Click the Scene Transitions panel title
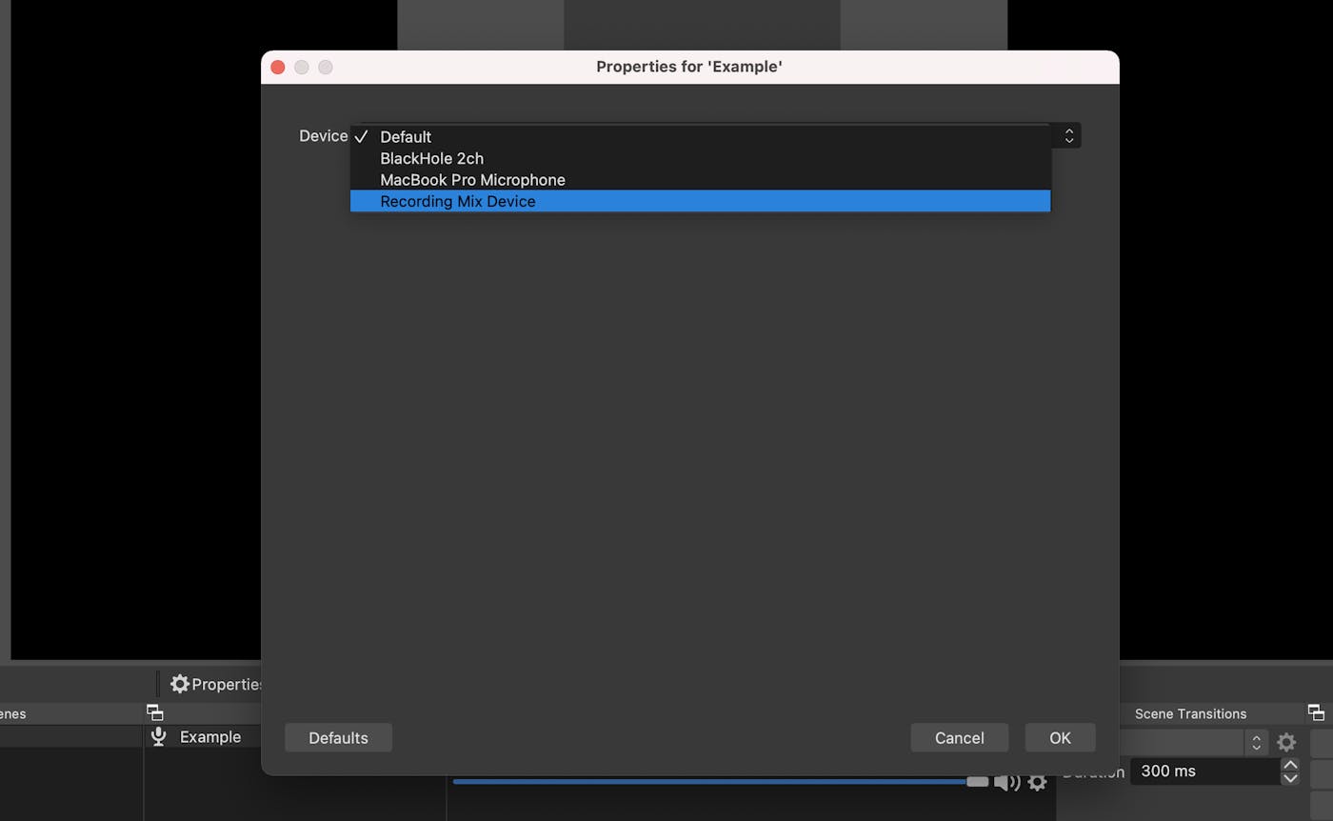The width and height of the screenshot is (1333, 821). pyautogui.click(x=1190, y=713)
